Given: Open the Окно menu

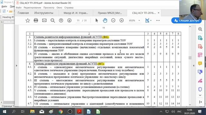Looking at the screenshot, I should click(59, 8).
